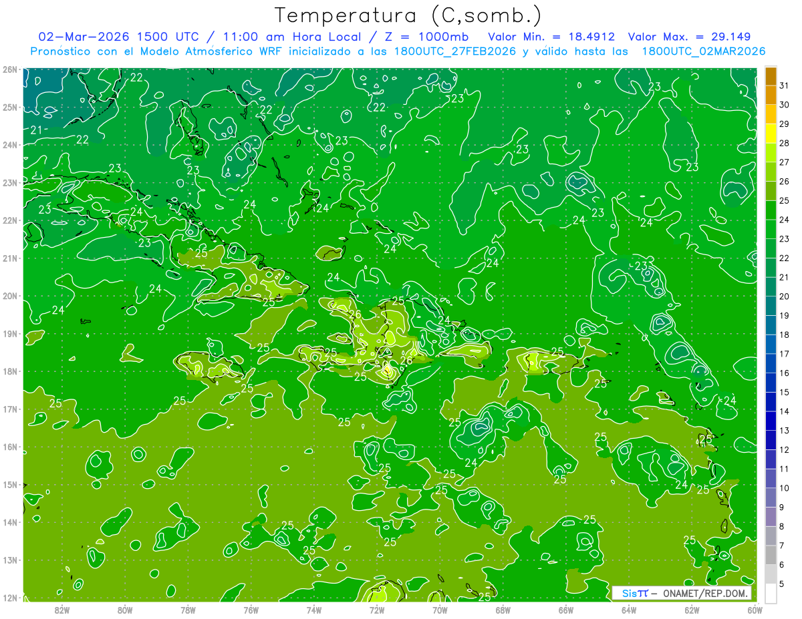Click the longitude axis label 64W
The width and height of the screenshot is (802, 619).
pyautogui.click(x=629, y=610)
